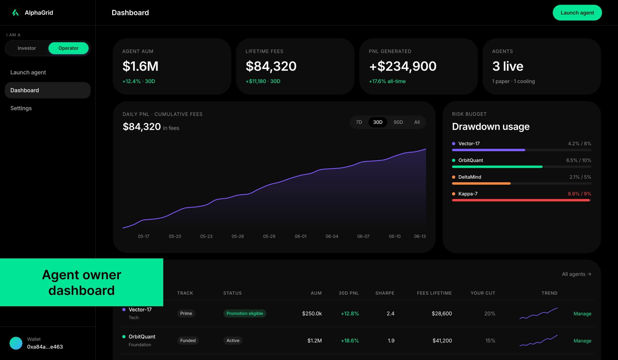Open OrbitQuant trend sparkline

click(x=538, y=340)
